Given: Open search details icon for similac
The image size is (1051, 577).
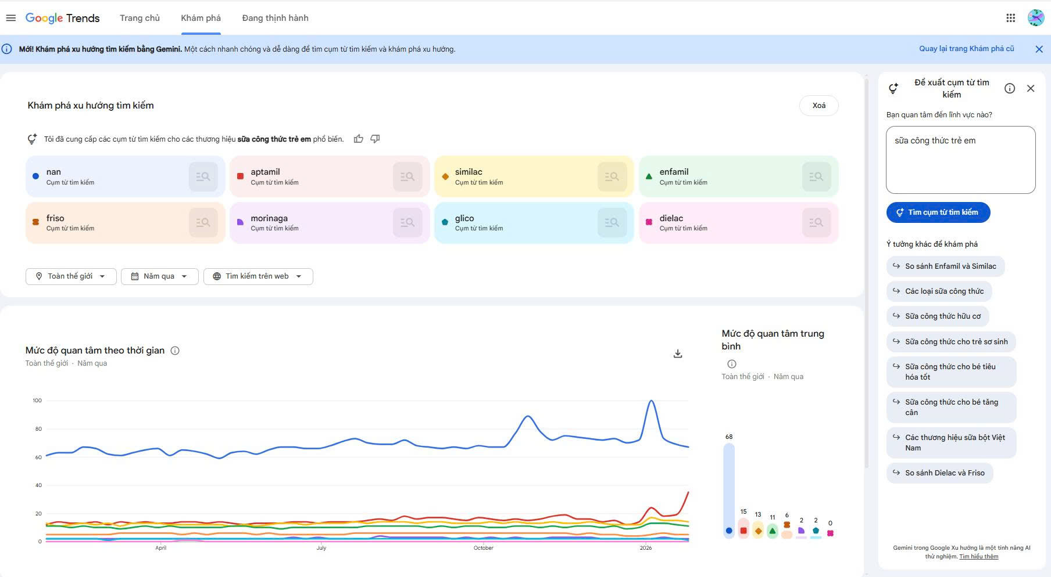Looking at the screenshot, I should tap(612, 176).
